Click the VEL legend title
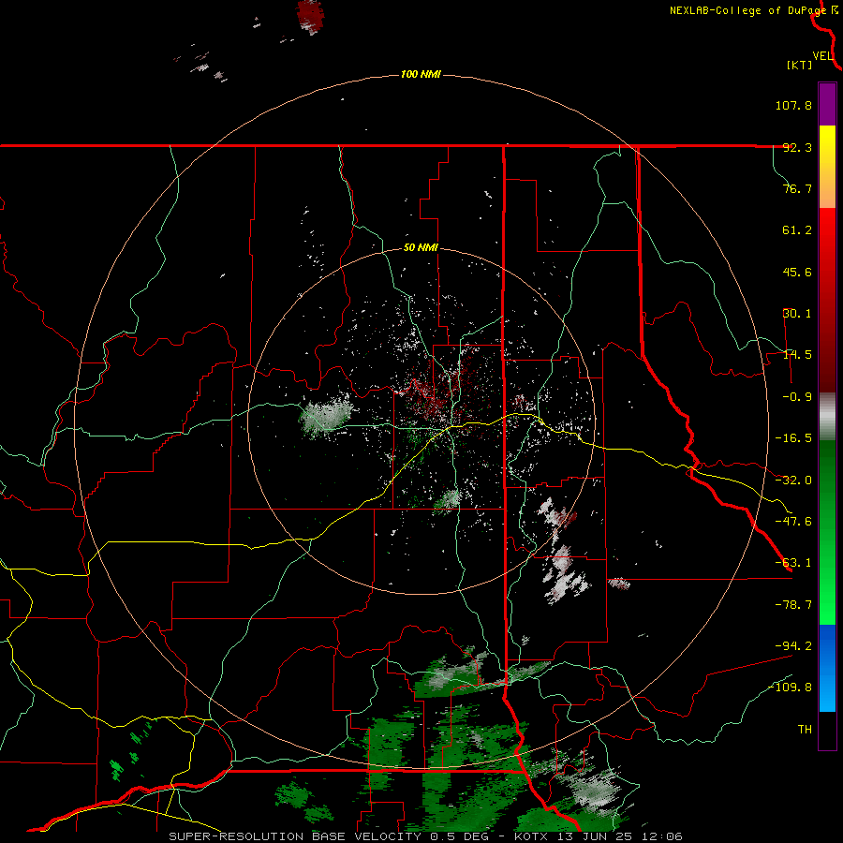The width and height of the screenshot is (843, 843). coord(822,56)
